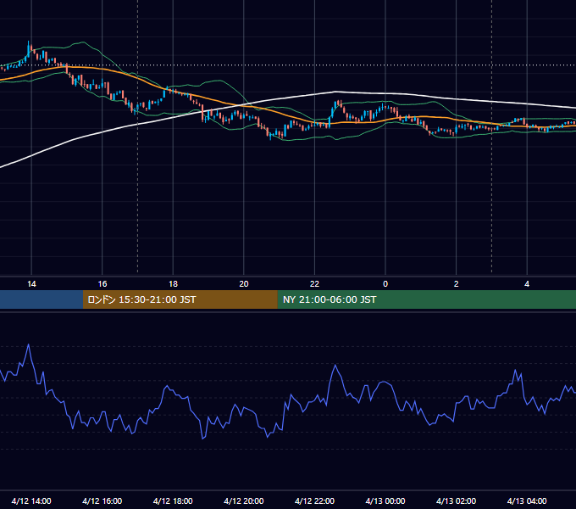Click the 4/12 18:00 date label
Image resolution: width=576 pixels, height=509 pixels.
click(x=173, y=501)
